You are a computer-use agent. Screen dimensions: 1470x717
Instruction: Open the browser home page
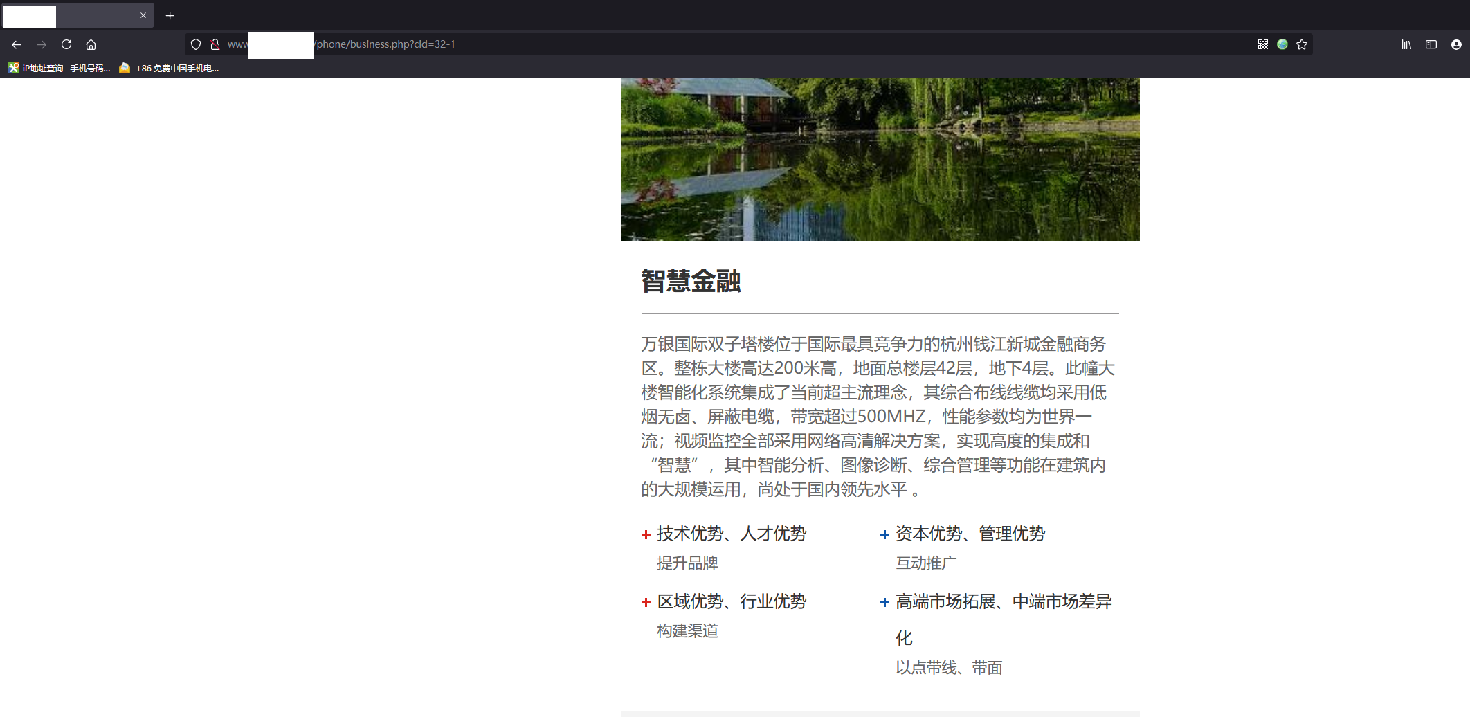coord(91,44)
